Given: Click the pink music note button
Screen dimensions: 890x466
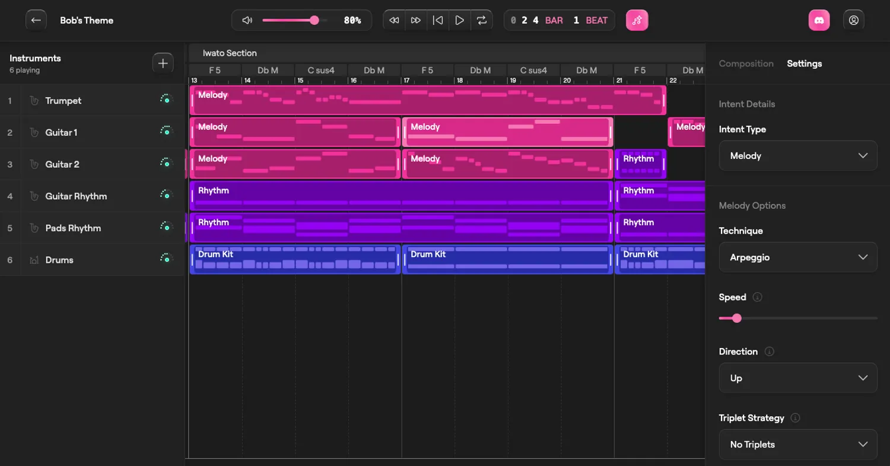Looking at the screenshot, I should coord(637,20).
